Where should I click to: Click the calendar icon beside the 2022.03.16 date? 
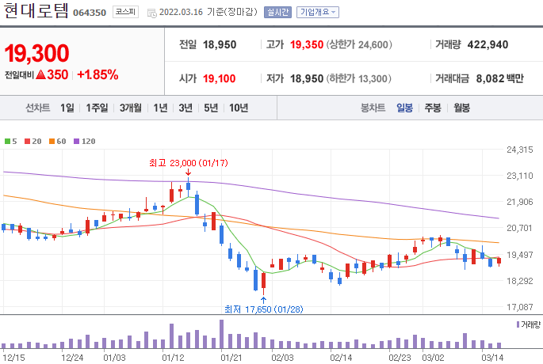(x=151, y=13)
